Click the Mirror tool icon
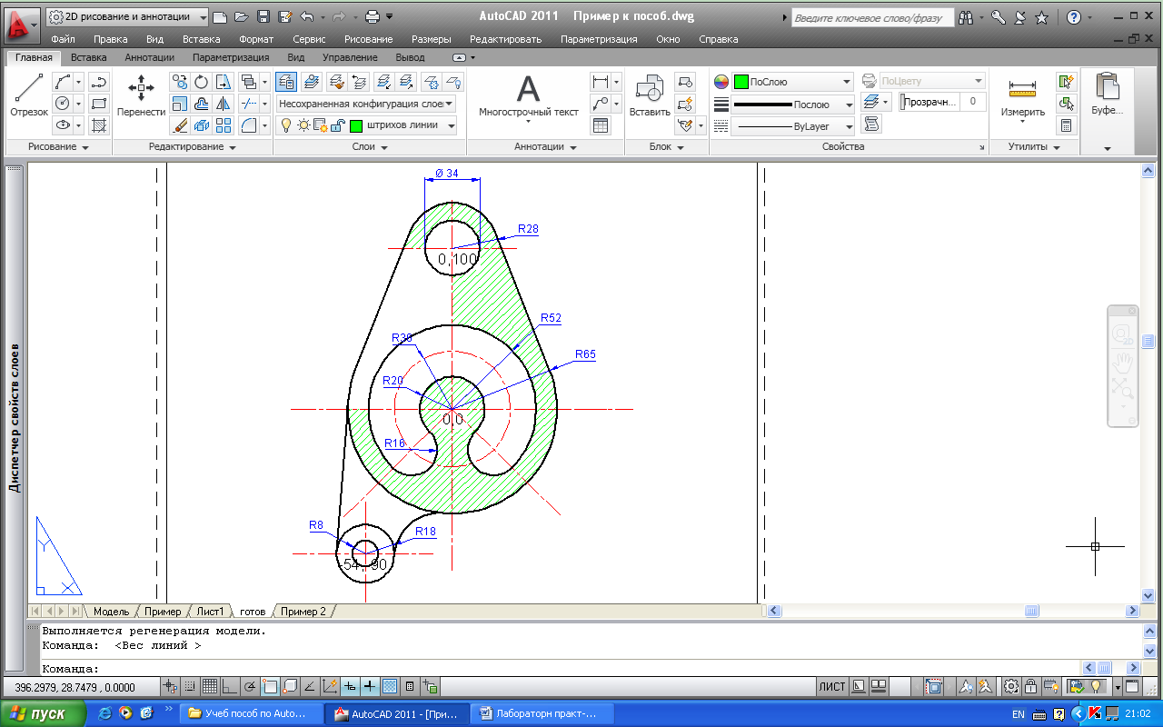This screenshot has width=1163, height=727. tap(224, 104)
